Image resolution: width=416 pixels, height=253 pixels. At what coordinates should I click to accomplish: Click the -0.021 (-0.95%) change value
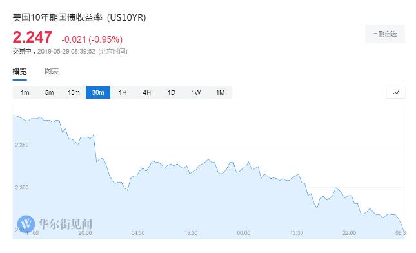click(x=92, y=39)
